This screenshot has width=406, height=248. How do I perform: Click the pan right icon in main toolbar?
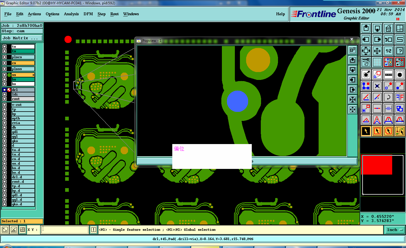[x=377, y=40]
